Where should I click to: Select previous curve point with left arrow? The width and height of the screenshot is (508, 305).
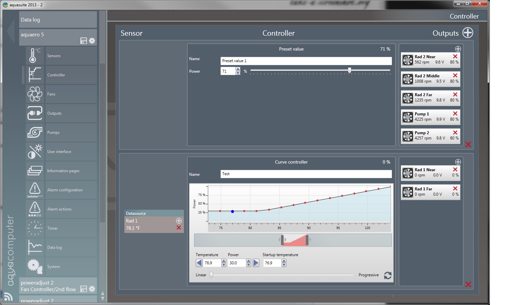pyautogui.click(x=199, y=263)
